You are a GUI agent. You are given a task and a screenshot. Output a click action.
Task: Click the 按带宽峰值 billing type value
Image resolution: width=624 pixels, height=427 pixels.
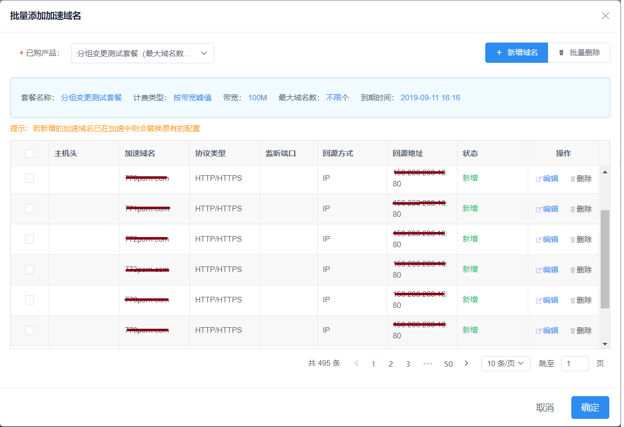[192, 98]
